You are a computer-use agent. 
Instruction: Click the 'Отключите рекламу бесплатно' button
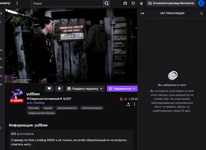pos(171,3)
